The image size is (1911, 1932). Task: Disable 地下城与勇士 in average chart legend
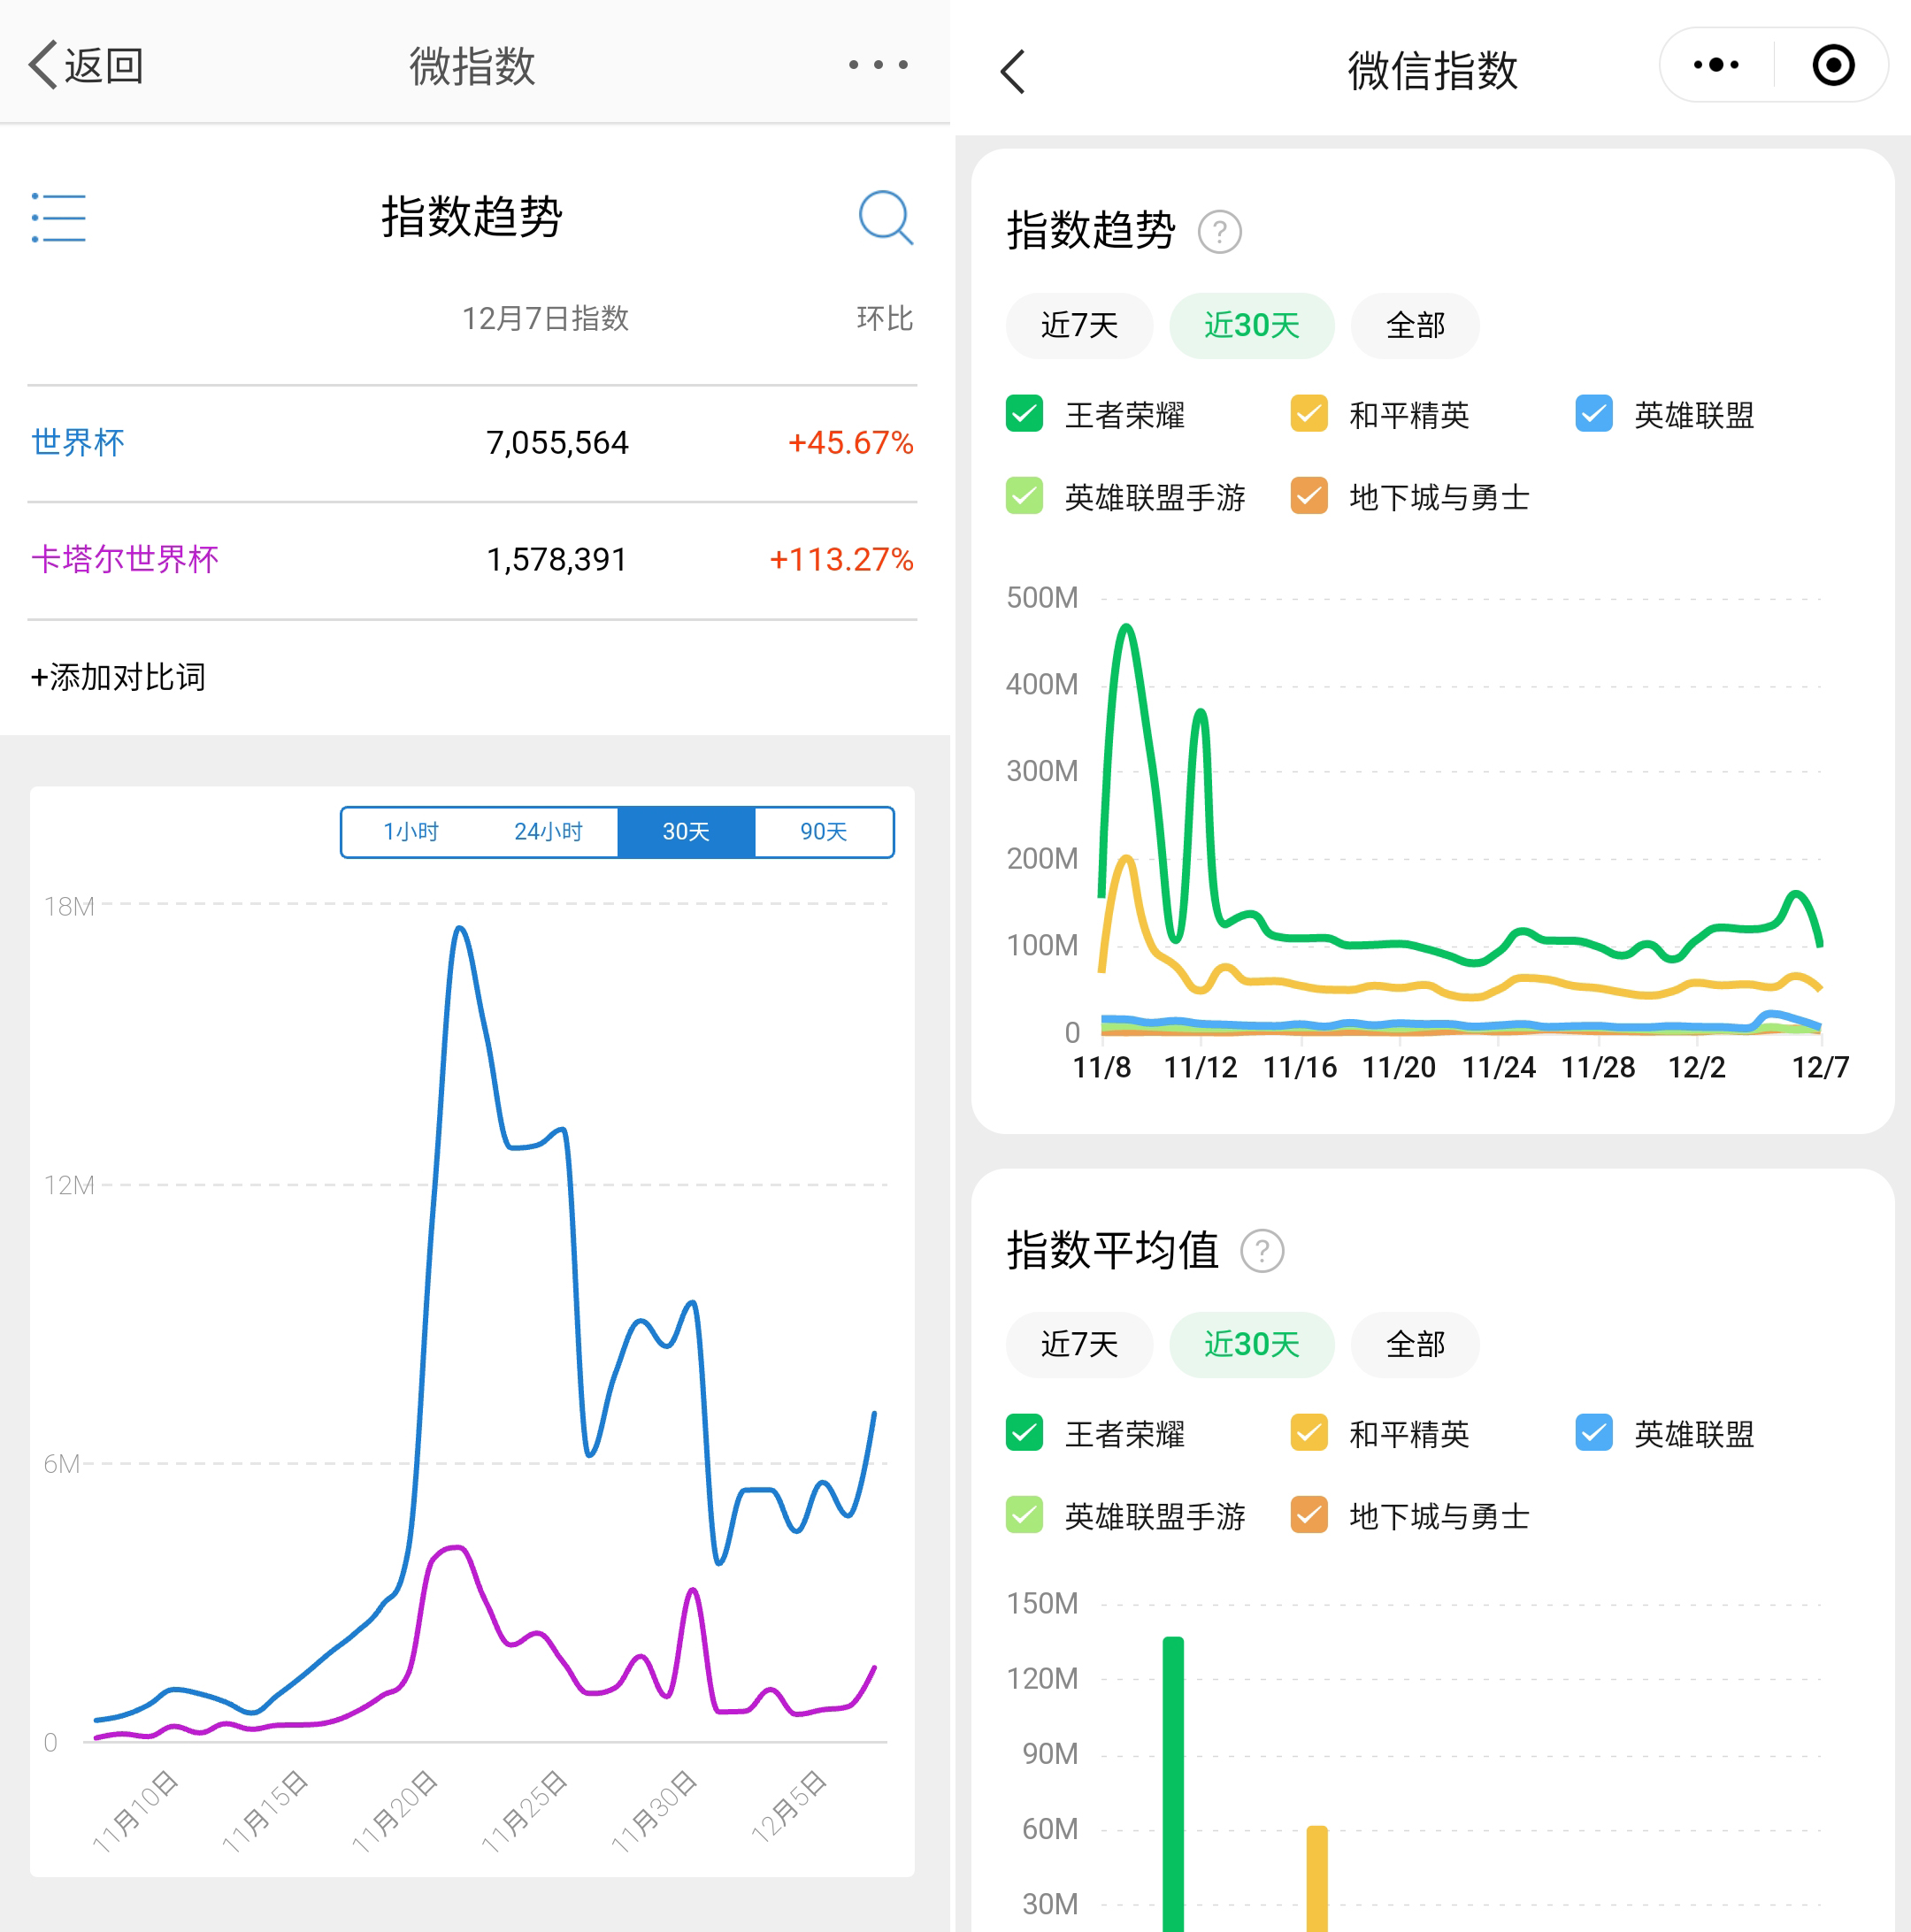tap(1309, 1515)
